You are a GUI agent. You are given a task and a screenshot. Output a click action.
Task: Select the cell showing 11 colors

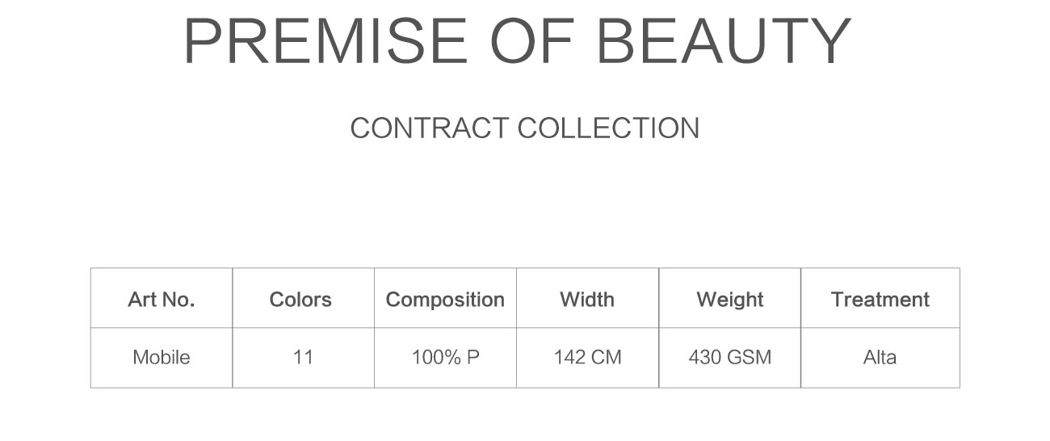tap(303, 357)
